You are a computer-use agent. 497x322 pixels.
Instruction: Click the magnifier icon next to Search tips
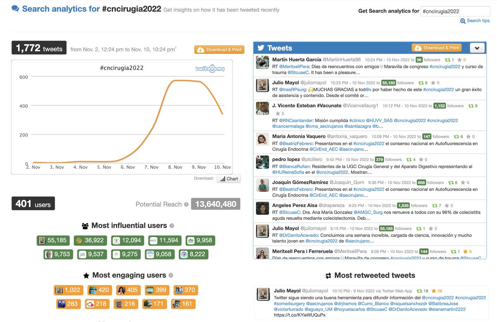click(463, 21)
